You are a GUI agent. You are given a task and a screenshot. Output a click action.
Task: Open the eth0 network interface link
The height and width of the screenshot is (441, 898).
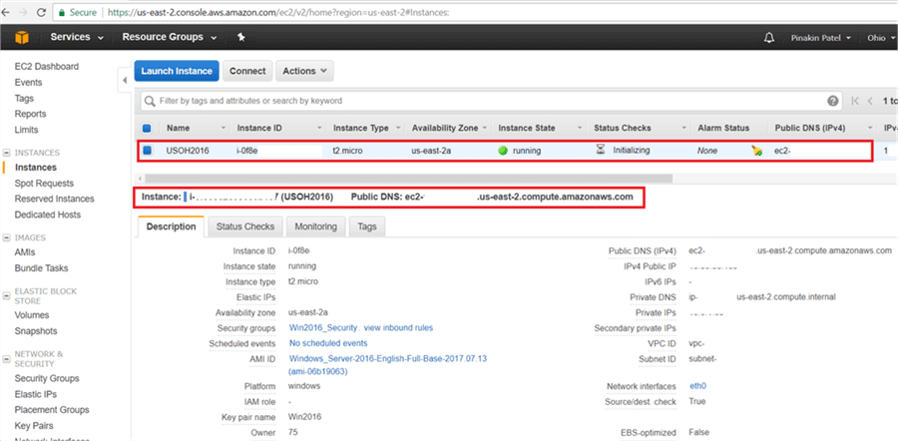pyautogui.click(x=698, y=386)
